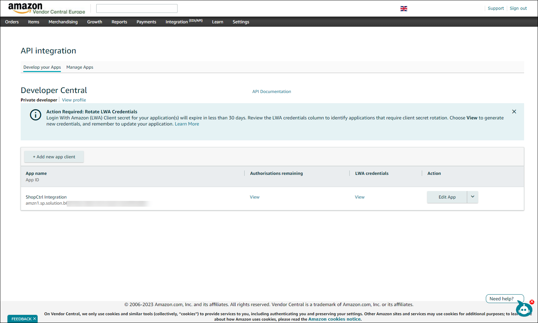538x323 pixels.
Task: Select the Develop your Apps tab
Action: 42,67
